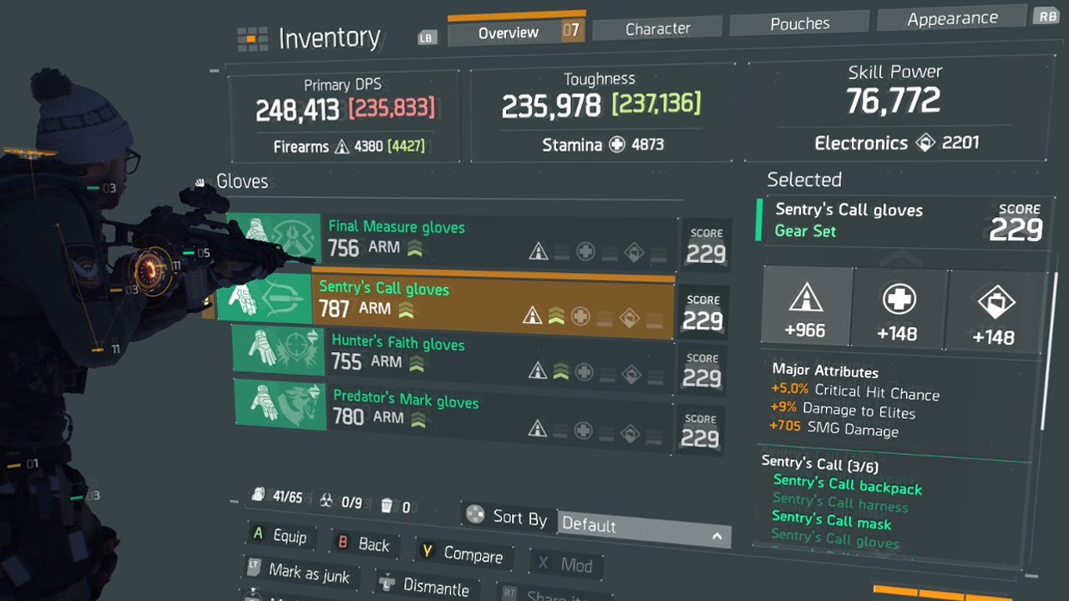
Task: Click Sentry's Call mask set entry
Action: click(x=831, y=521)
